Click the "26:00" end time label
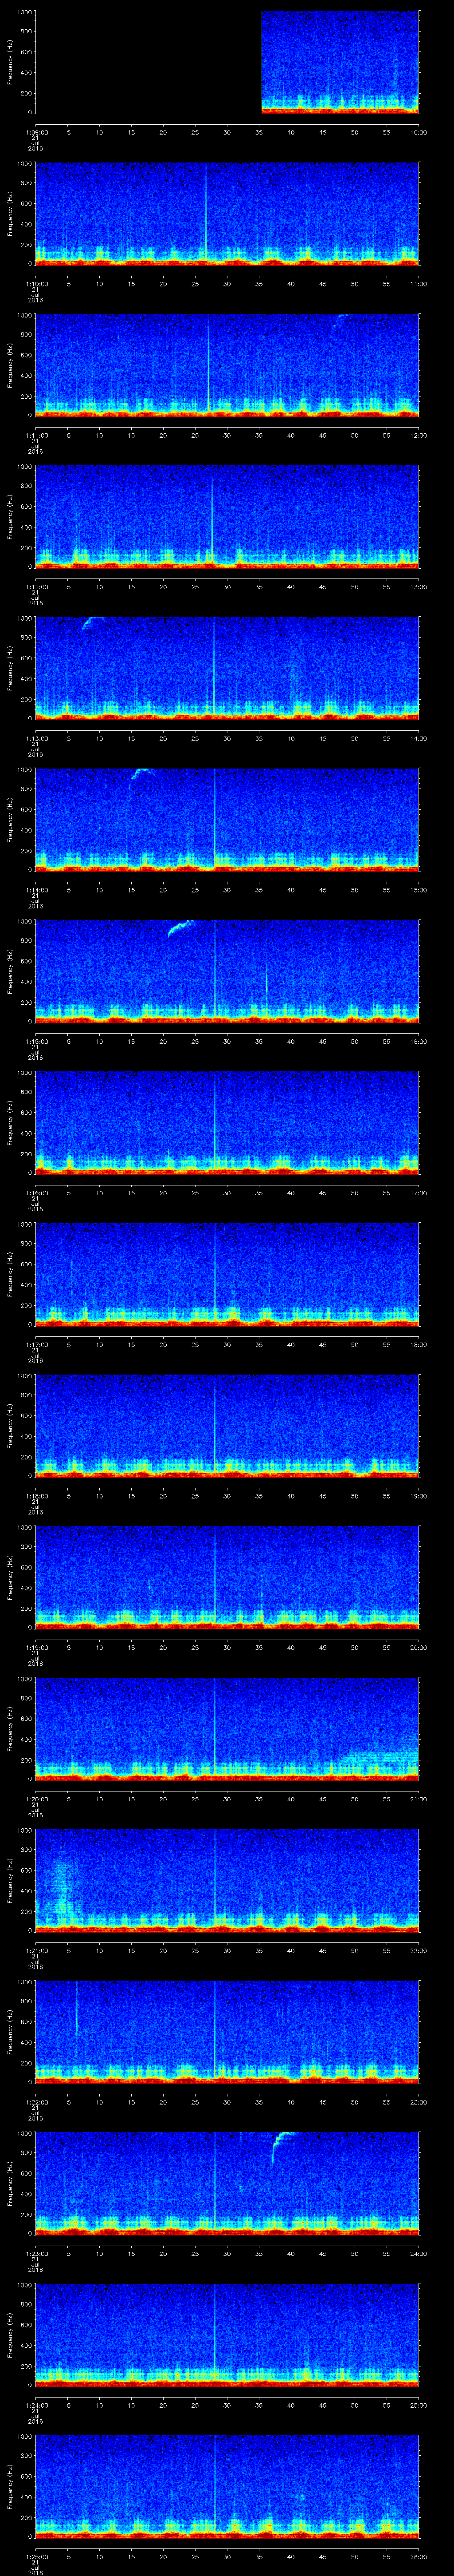This screenshot has width=454, height=2576. click(x=418, y=2555)
